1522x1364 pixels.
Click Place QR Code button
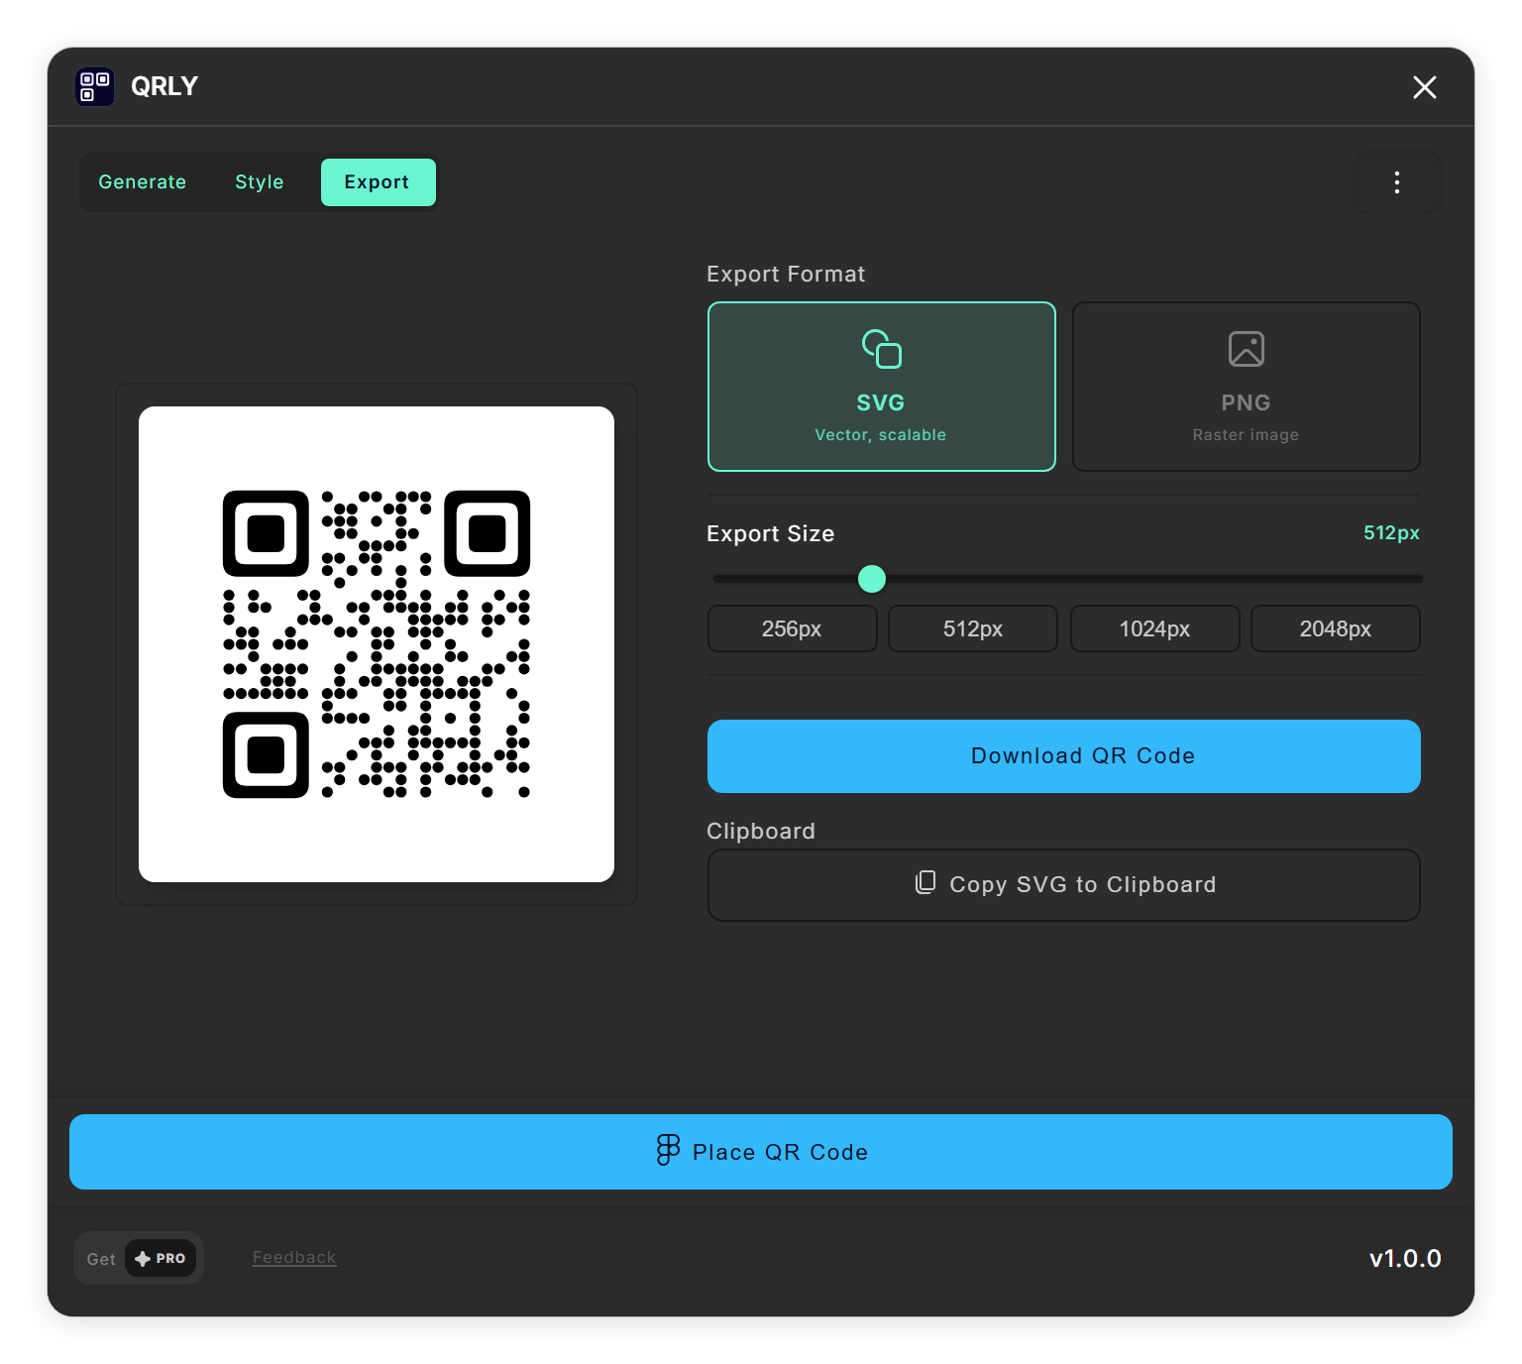(x=761, y=1152)
